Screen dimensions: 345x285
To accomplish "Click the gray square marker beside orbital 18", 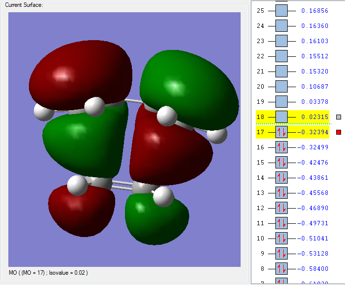I will point(338,117).
